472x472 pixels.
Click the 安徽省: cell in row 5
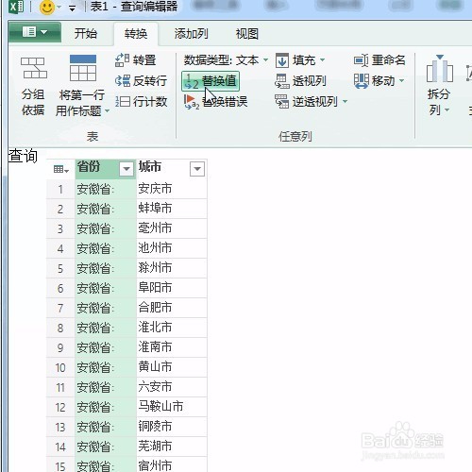point(106,268)
